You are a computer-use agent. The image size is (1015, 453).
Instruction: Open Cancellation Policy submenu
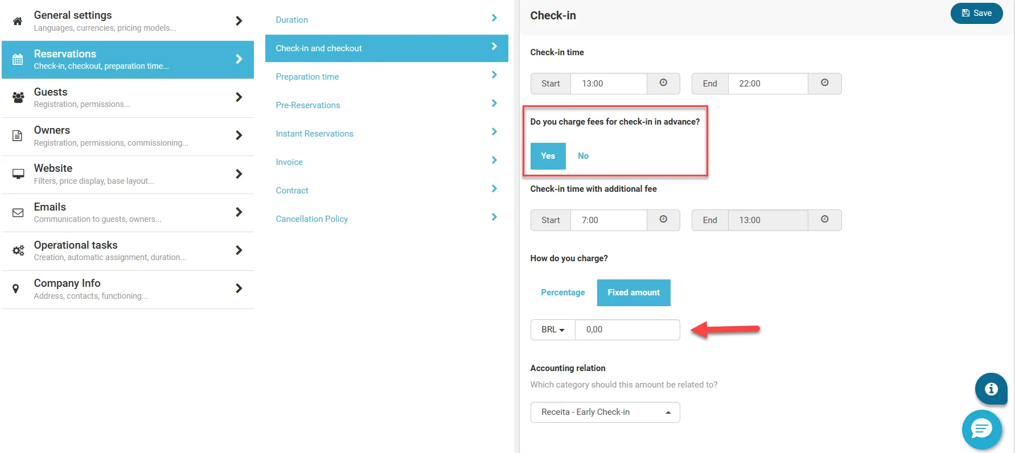click(387, 219)
